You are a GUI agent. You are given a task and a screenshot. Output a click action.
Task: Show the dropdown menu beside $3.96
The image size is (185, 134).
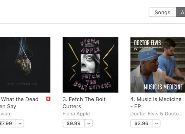(x=156, y=123)
